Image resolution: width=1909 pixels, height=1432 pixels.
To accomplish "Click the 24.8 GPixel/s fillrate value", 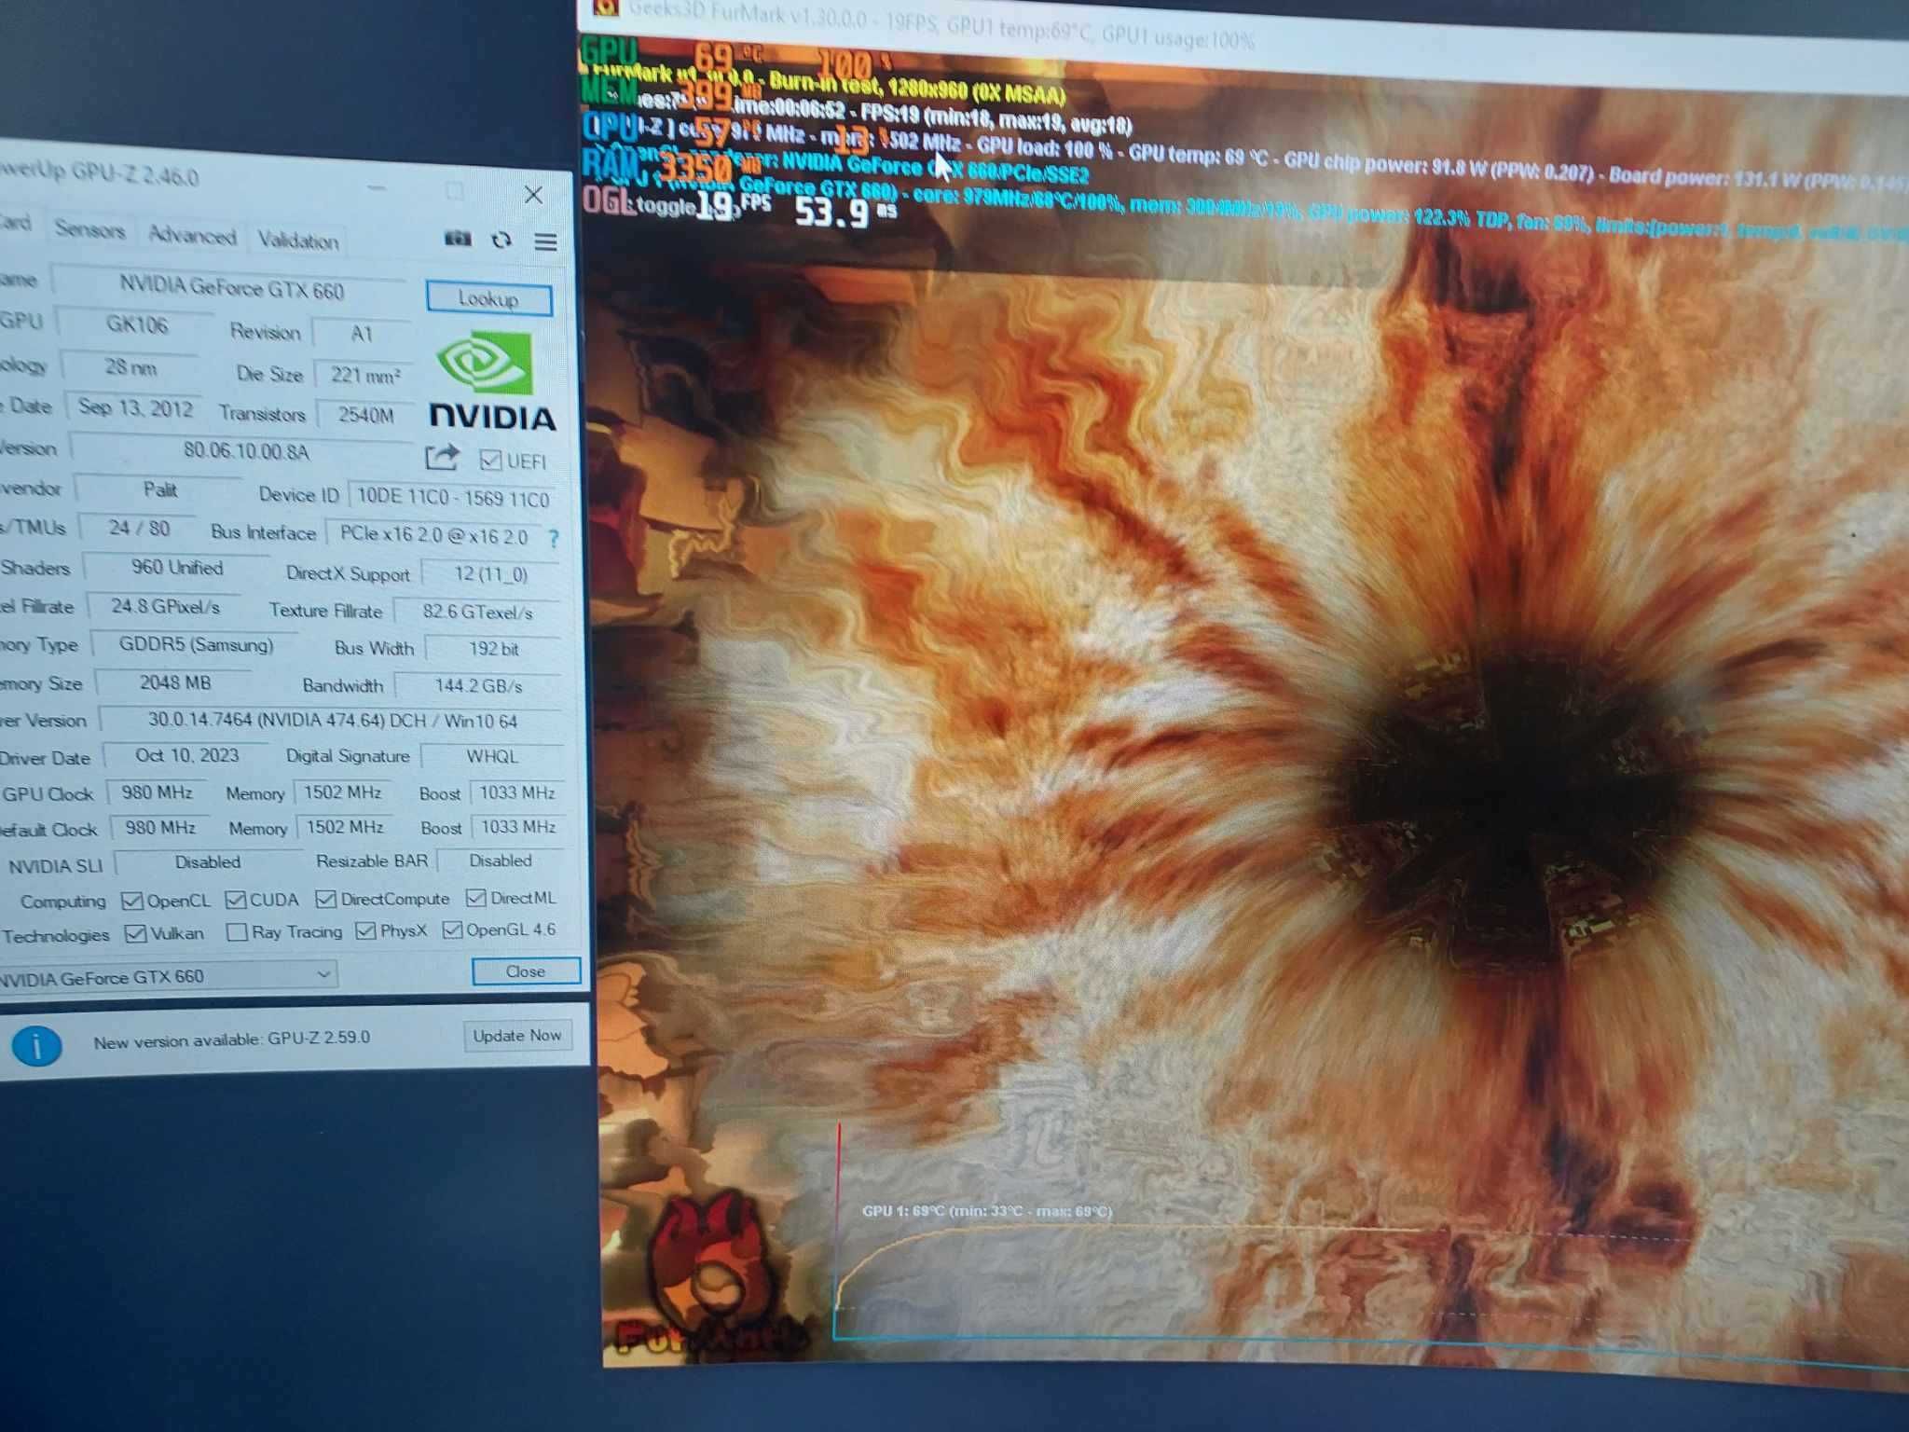I will click(x=165, y=606).
